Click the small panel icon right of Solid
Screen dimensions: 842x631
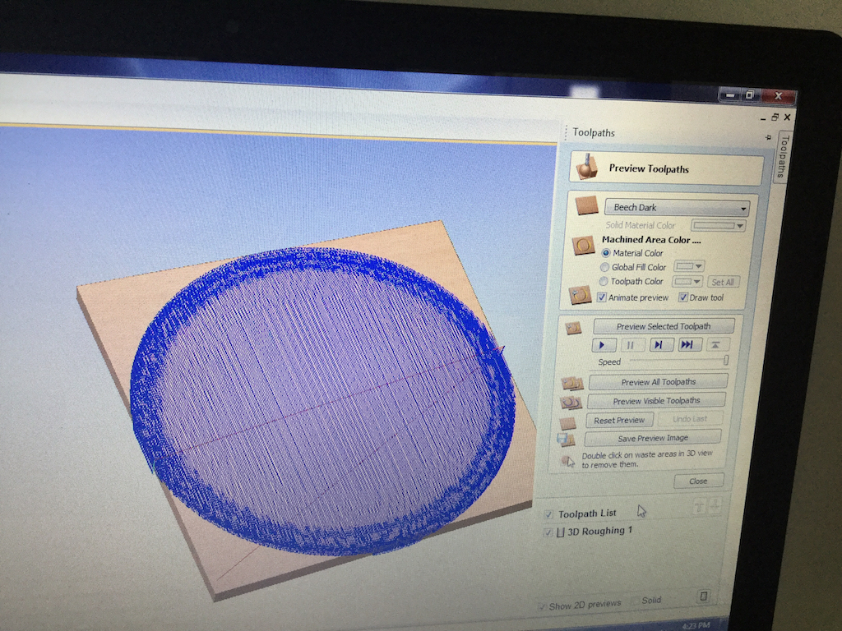[x=704, y=596]
